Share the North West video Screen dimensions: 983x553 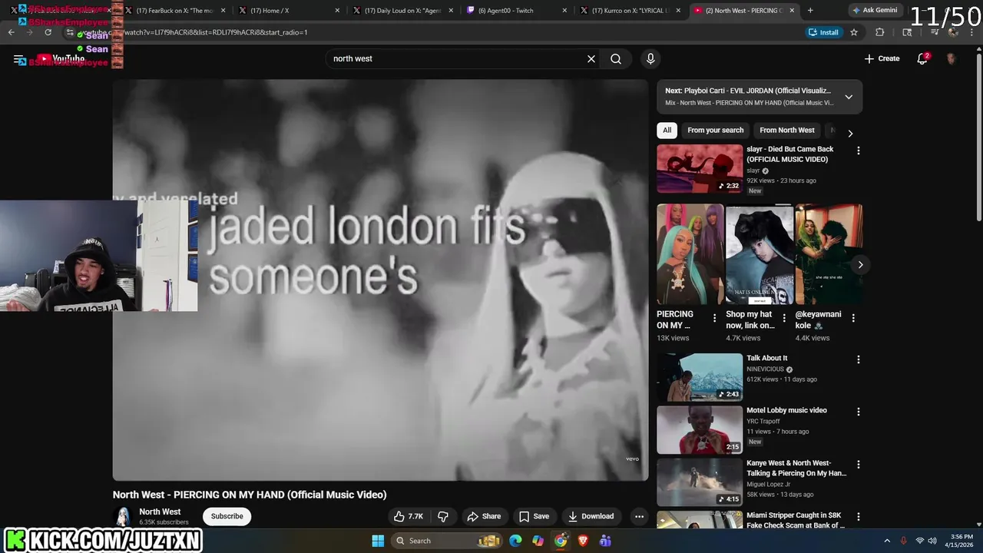[484, 516]
